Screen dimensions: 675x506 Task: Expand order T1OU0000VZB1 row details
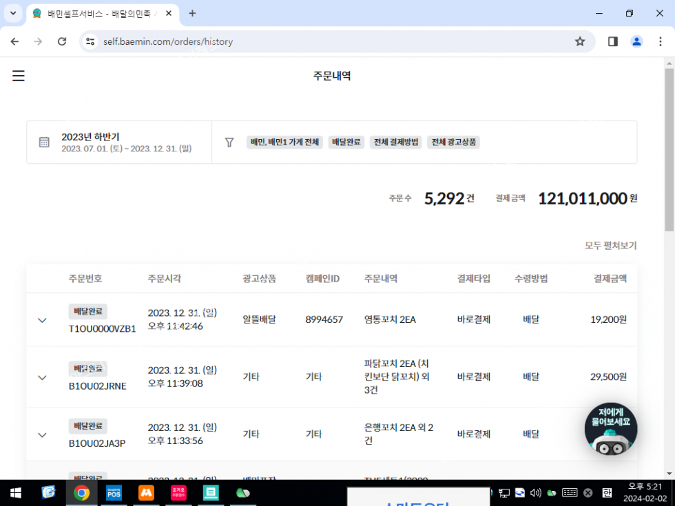coord(42,320)
